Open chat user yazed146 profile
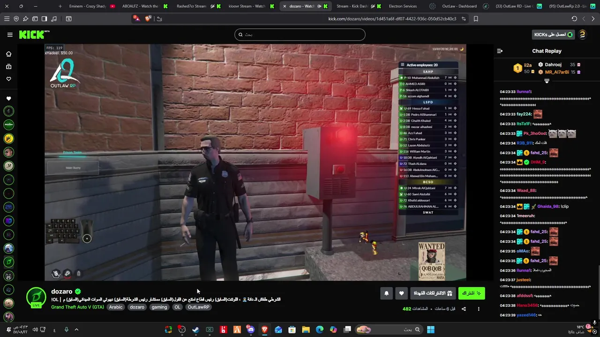Viewport: 600px width, 337px height. pos(526,315)
